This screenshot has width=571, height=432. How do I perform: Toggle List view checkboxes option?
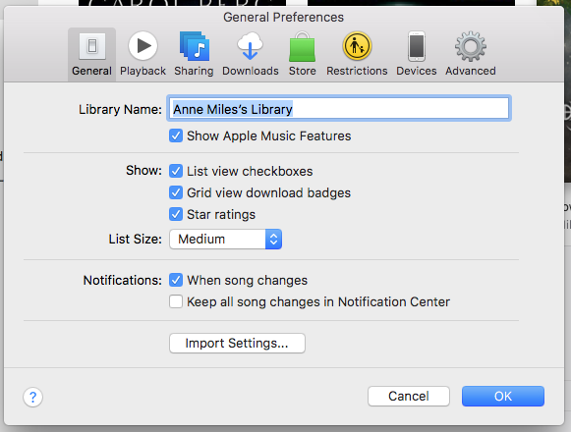click(x=176, y=171)
